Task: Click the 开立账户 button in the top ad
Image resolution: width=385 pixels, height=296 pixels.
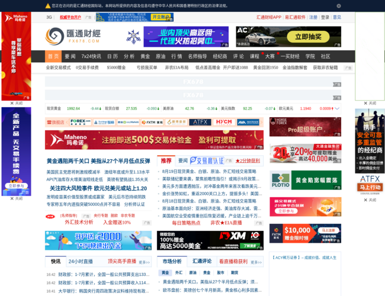Action: (161, 17)
